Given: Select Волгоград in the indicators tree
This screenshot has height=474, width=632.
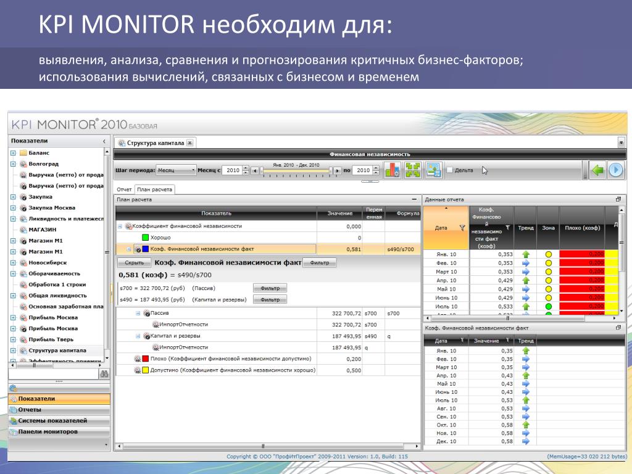Looking at the screenshot, I should point(44,164).
